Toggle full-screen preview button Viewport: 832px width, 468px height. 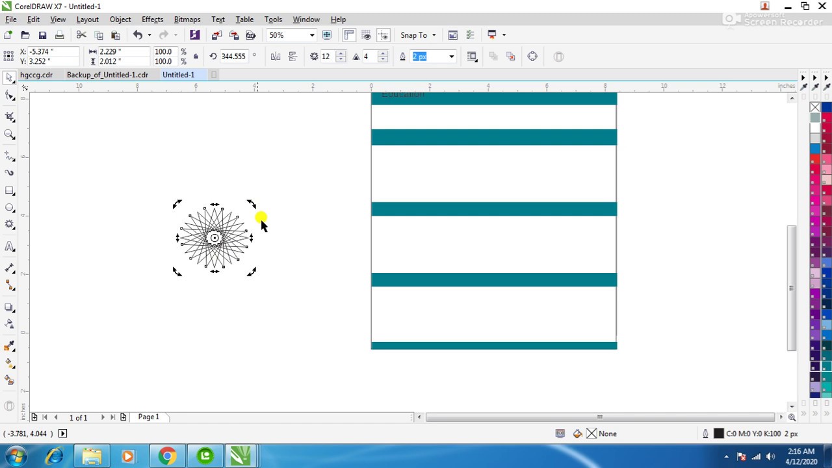click(327, 35)
